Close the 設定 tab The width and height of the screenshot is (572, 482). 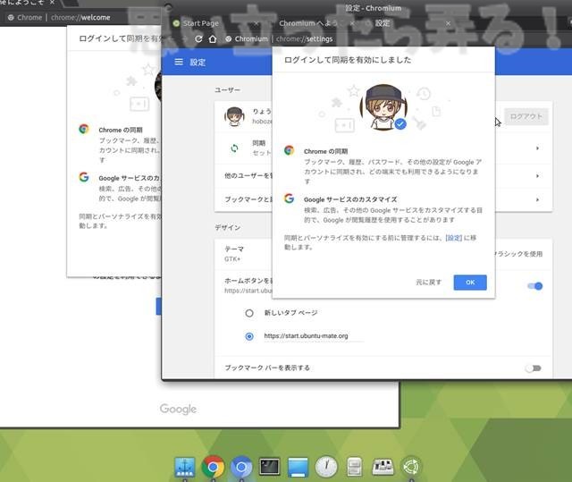(448, 23)
